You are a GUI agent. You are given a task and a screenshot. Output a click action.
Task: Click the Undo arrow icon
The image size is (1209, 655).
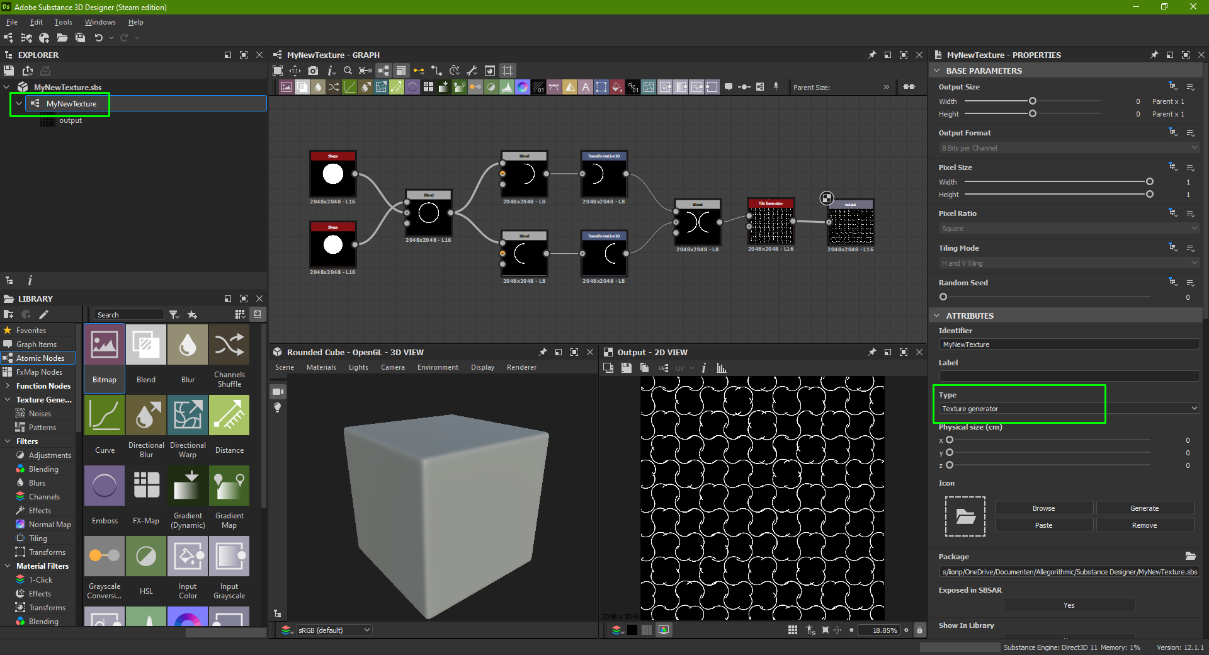[x=99, y=38]
